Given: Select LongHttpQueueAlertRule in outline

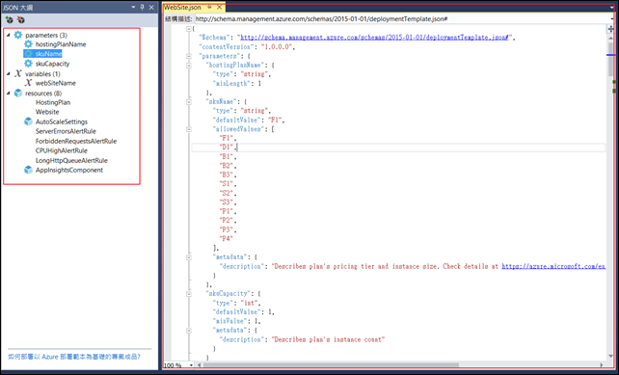Looking at the screenshot, I should (71, 160).
